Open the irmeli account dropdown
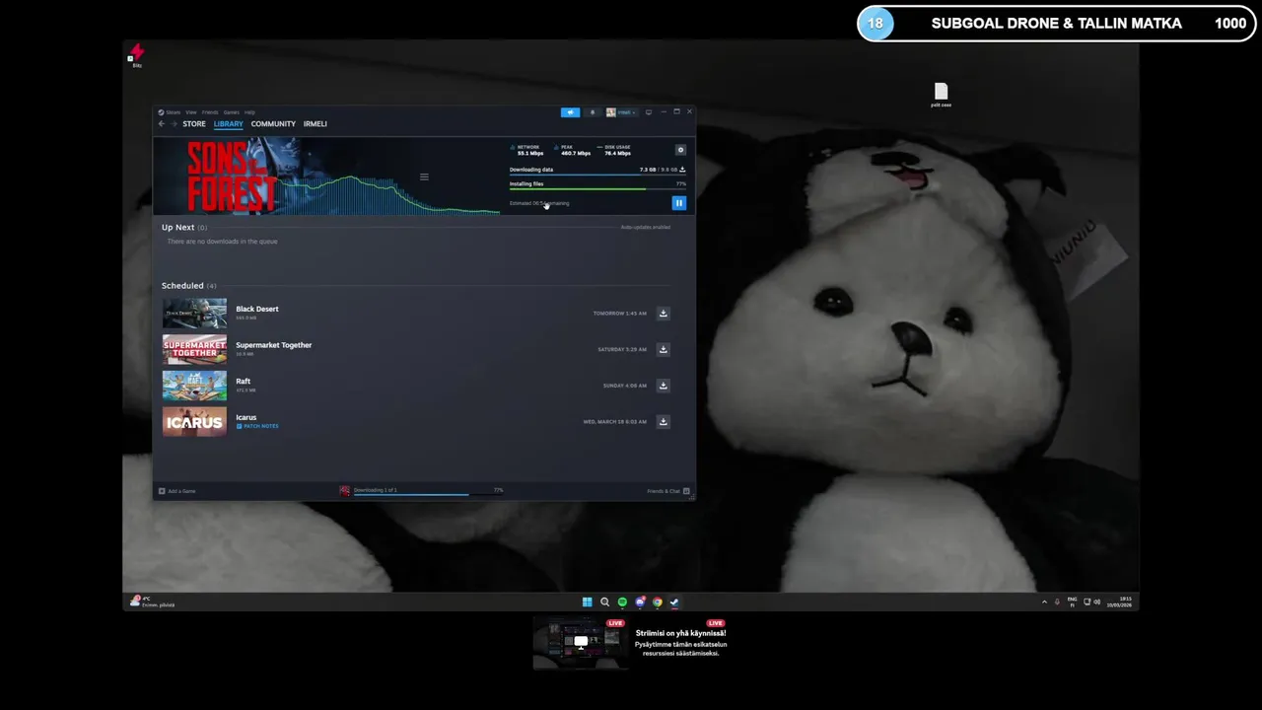Image resolution: width=1262 pixels, height=710 pixels. tap(622, 112)
